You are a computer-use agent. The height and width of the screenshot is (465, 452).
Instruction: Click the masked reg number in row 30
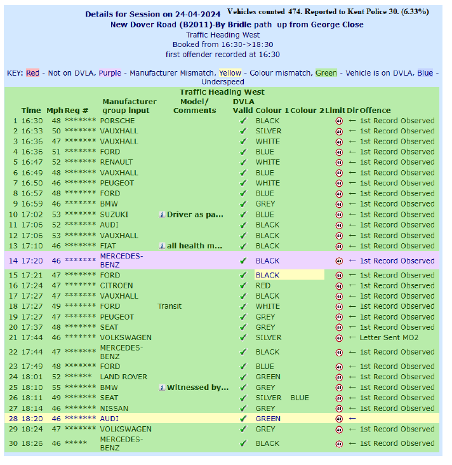click(76, 443)
